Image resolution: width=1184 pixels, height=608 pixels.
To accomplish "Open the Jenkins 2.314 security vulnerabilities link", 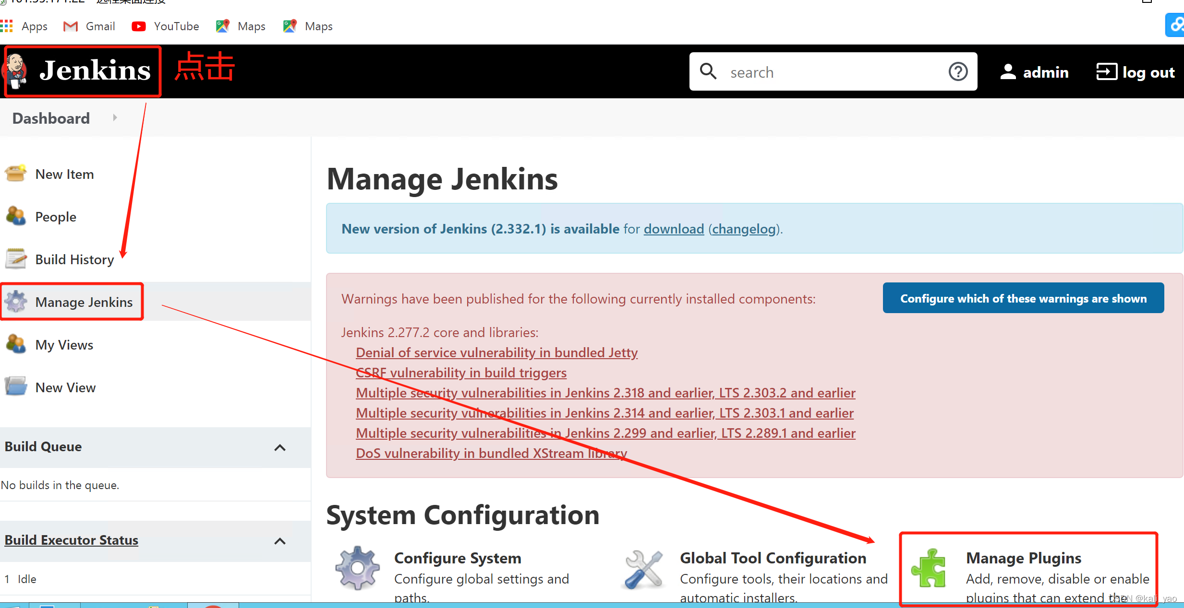I will coord(604,413).
